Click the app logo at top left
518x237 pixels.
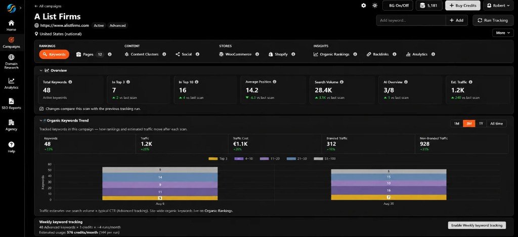coord(11,7)
